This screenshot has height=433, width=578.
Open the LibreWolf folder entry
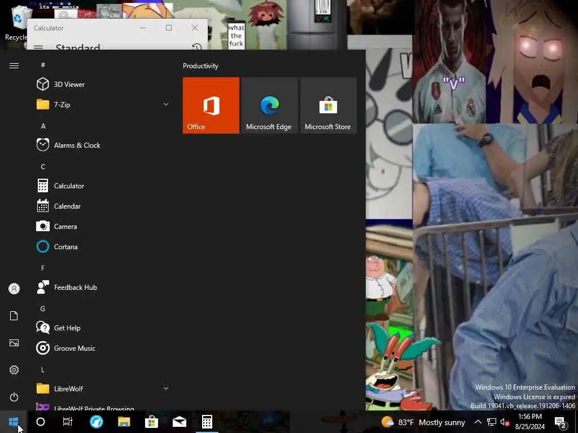[103, 388]
